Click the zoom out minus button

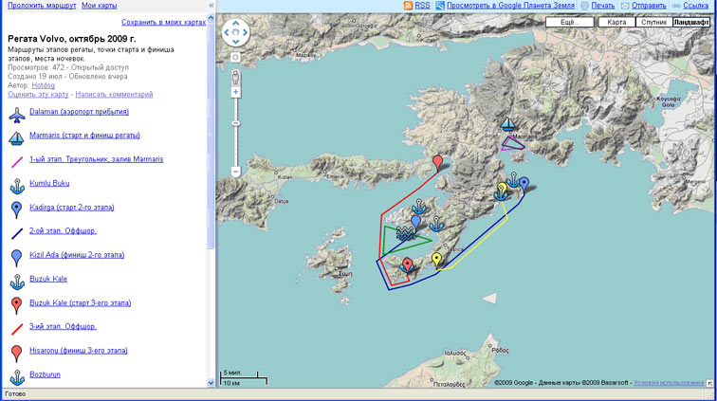tap(235, 172)
